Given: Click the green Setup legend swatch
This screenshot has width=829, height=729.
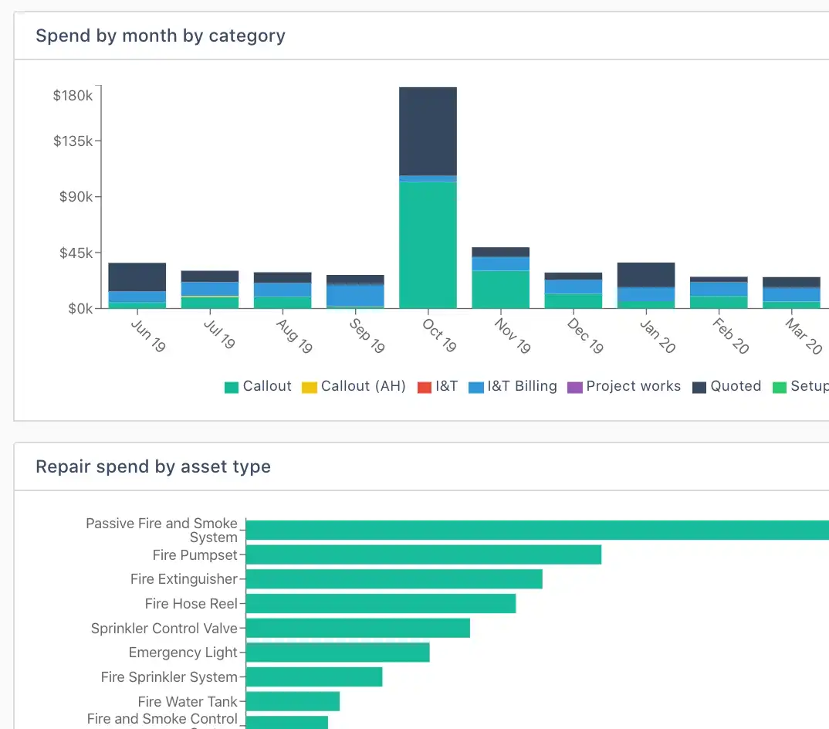Looking at the screenshot, I should click(780, 387).
